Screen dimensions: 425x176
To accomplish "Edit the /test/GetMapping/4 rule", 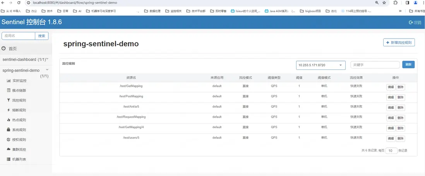I will point(391,129).
